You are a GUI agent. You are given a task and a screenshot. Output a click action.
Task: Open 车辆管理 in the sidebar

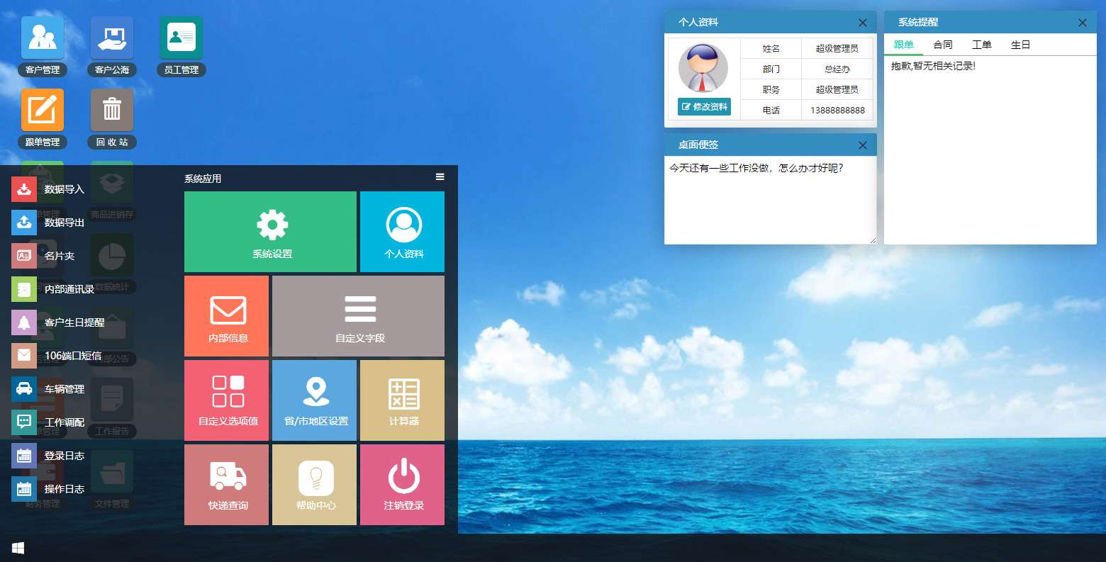(64, 389)
